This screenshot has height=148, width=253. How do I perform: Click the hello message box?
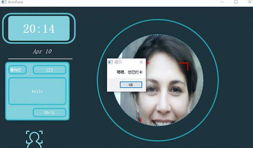tap(37, 91)
